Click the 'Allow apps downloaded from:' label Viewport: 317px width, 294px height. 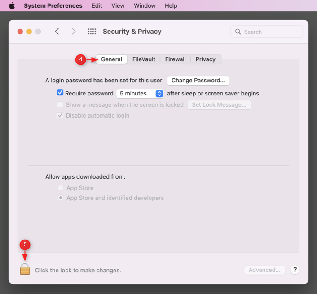(x=85, y=177)
